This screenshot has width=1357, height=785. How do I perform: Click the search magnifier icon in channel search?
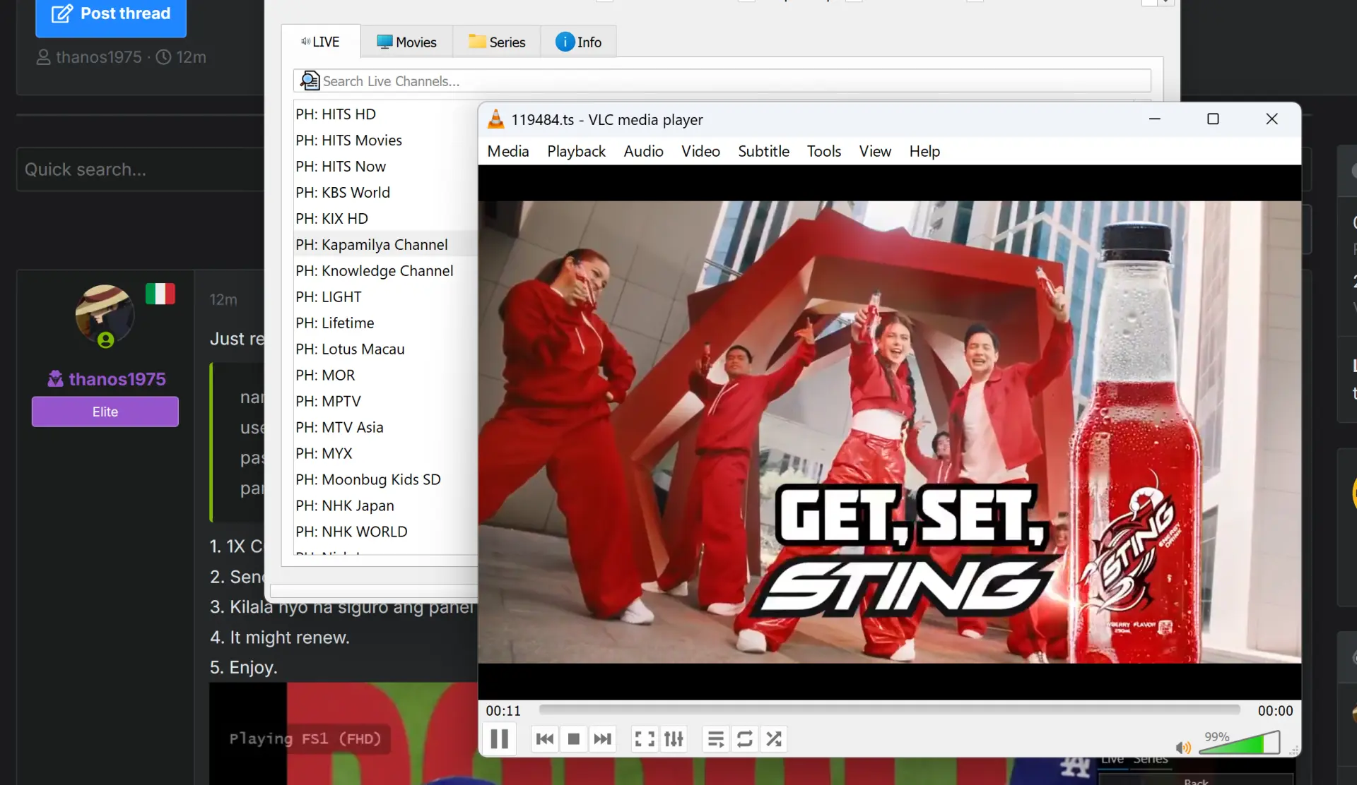pyautogui.click(x=310, y=80)
